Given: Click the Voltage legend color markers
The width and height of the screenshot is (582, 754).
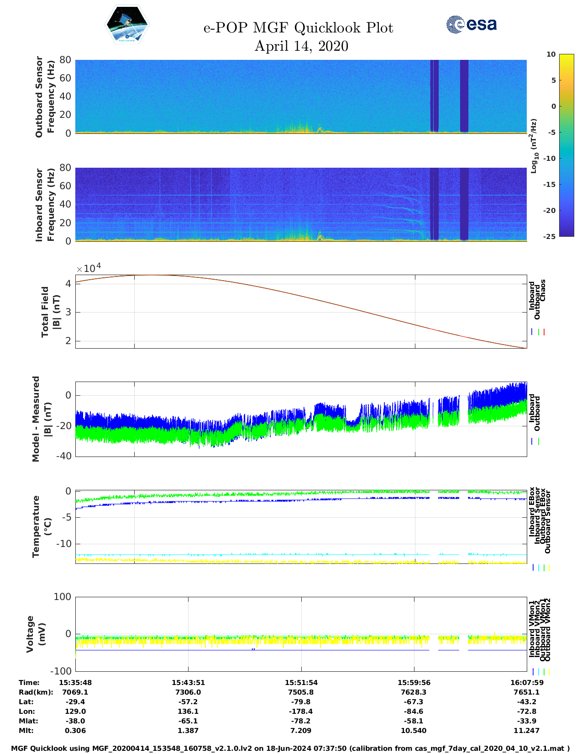Looking at the screenshot, I should [x=541, y=672].
